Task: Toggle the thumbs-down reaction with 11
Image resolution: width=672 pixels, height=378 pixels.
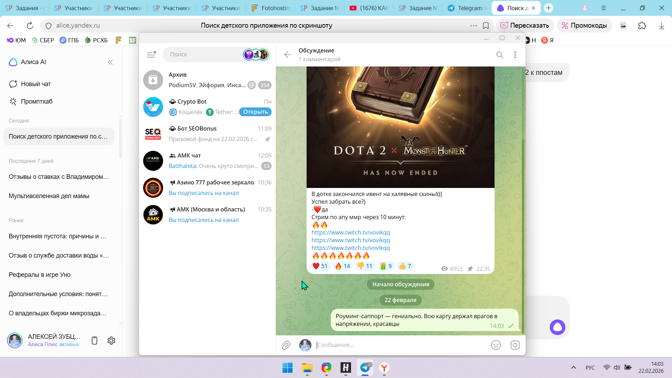Action: [364, 266]
